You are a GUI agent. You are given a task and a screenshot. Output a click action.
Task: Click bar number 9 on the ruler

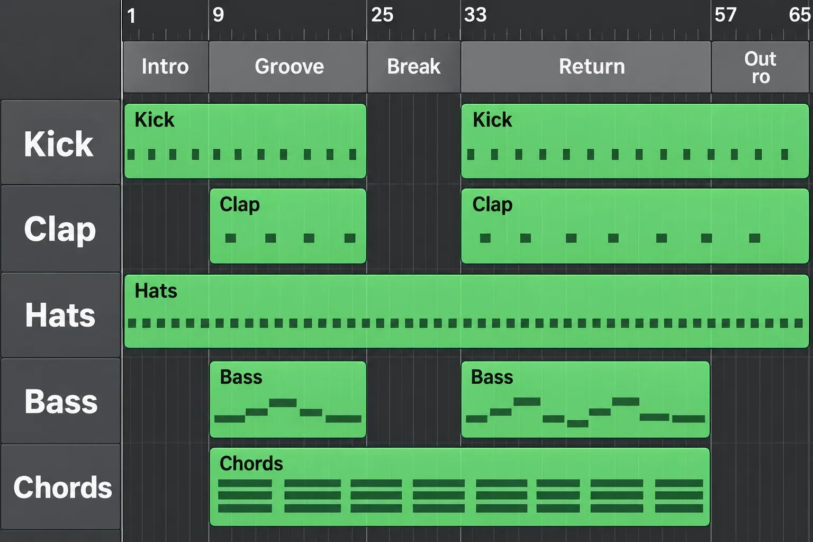(218, 15)
